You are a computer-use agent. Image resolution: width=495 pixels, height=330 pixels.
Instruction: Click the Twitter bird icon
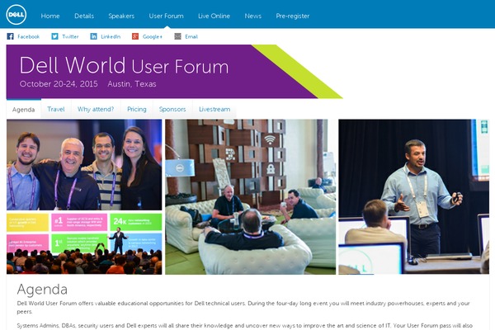[54, 36]
